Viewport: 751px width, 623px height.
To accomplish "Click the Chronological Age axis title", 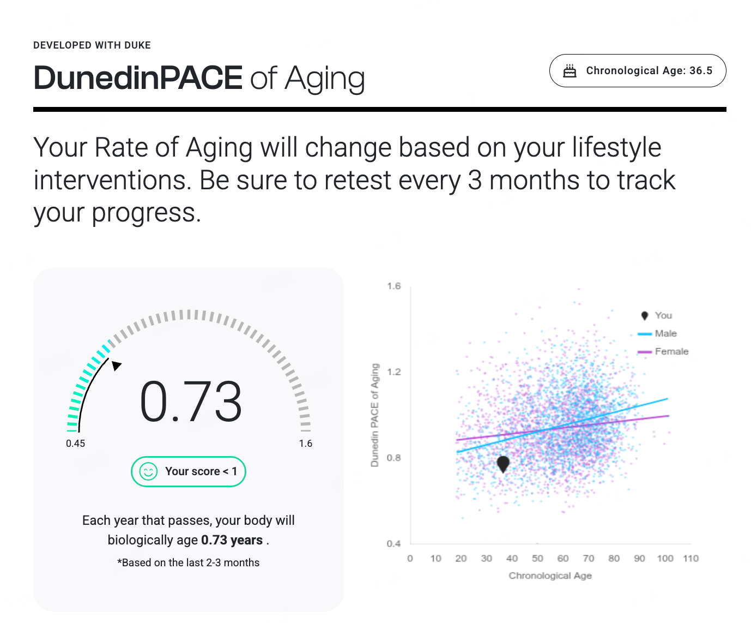I will pos(550,576).
